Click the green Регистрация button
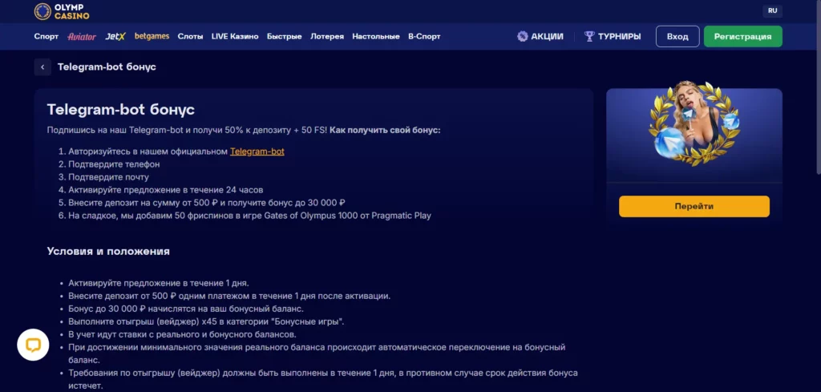This screenshot has width=821, height=392. tap(743, 37)
